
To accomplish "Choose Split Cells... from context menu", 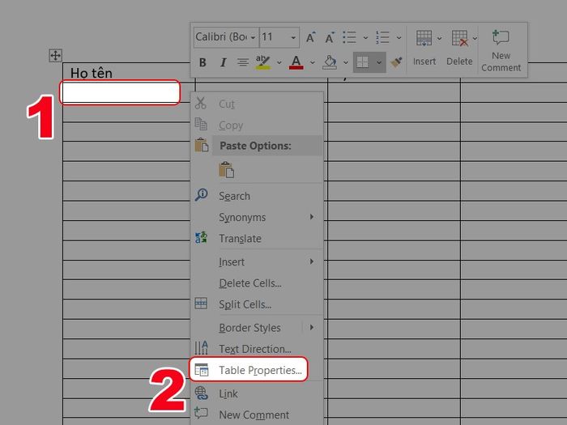I will (x=257, y=304).
